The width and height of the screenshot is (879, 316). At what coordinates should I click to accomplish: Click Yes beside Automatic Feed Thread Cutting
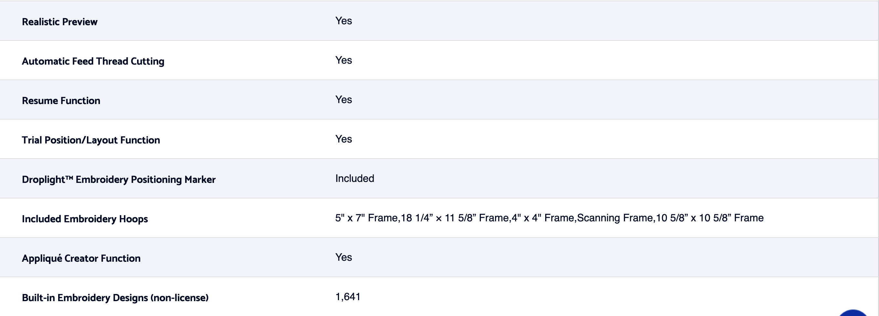point(344,60)
